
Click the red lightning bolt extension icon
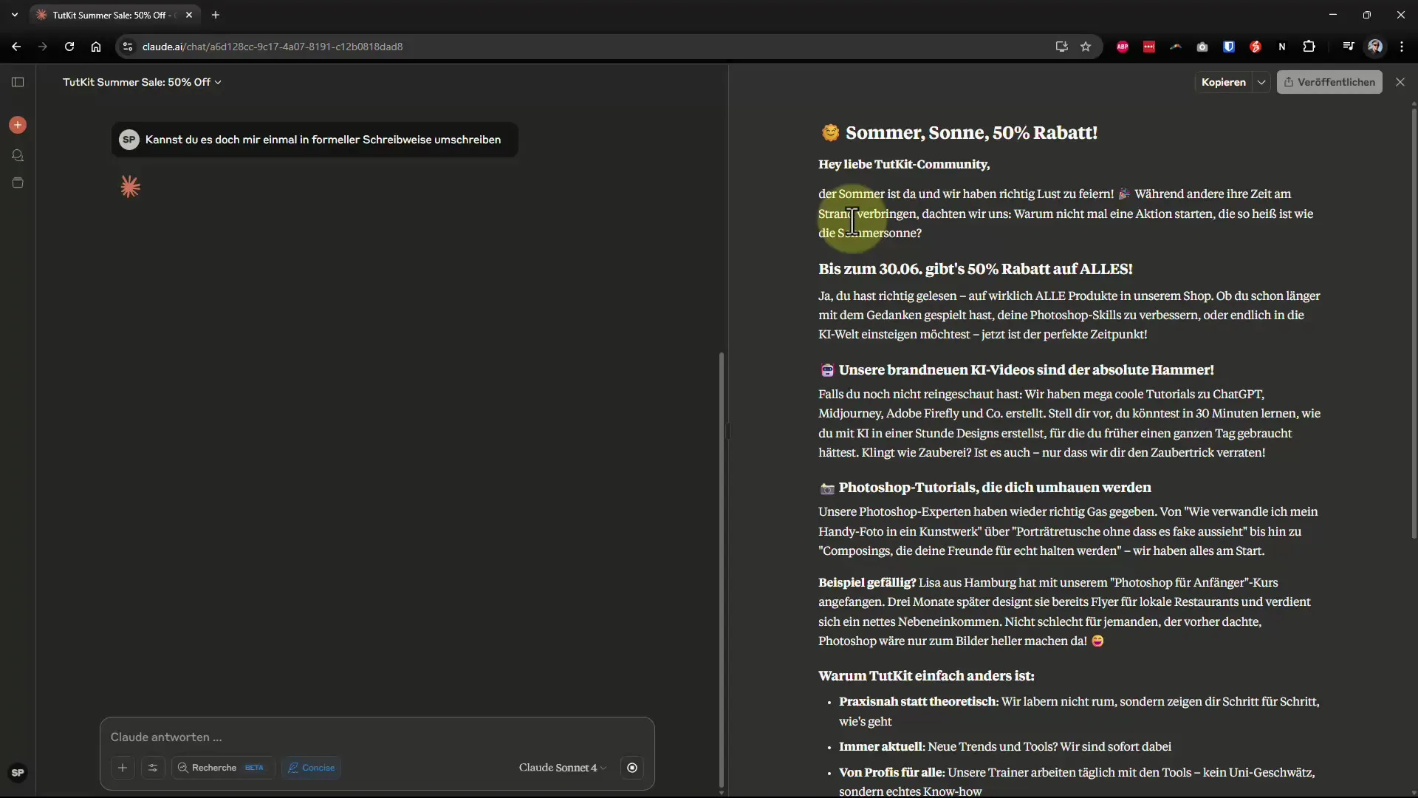coord(1256,47)
